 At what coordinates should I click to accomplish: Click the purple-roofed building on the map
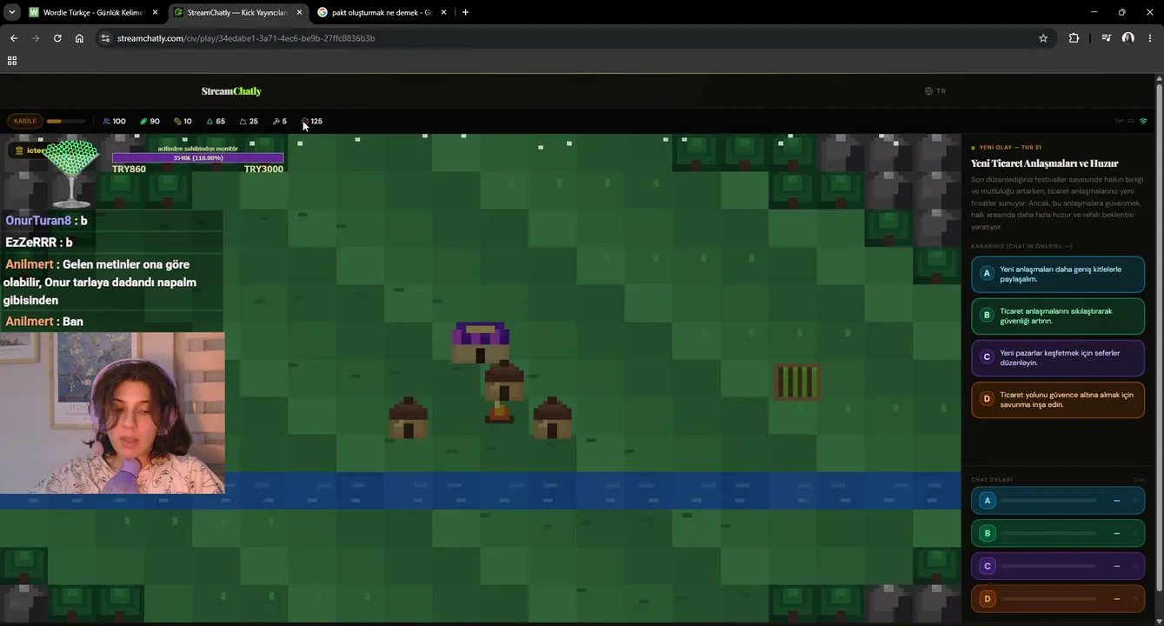point(481,343)
